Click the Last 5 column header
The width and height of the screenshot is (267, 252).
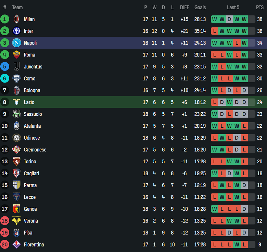[x=233, y=7]
